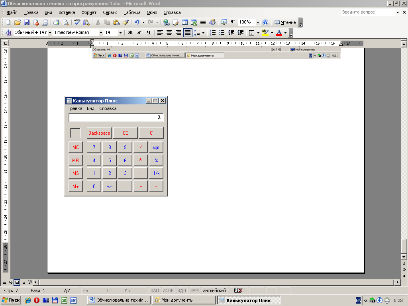Screen dimensions: 408x306
Task: Open the font color dropdown arrow
Action: pos(285,33)
